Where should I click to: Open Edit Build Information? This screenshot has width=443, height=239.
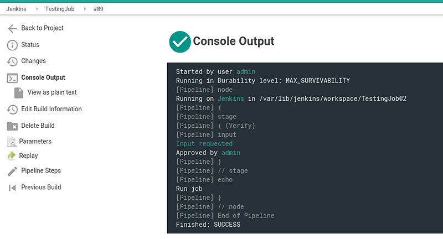coord(51,109)
